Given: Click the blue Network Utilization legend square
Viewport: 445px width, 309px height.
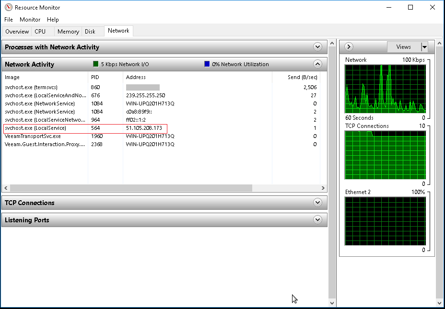Looking at the screenshot, I should tap(207, 64).
